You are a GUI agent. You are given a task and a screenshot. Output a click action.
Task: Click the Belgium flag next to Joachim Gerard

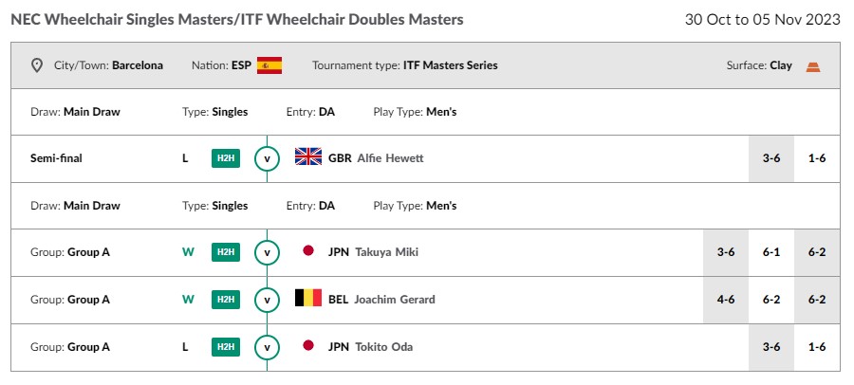(x=308, y=298)
